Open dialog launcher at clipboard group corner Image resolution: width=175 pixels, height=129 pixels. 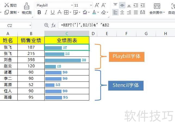(32, 17)
